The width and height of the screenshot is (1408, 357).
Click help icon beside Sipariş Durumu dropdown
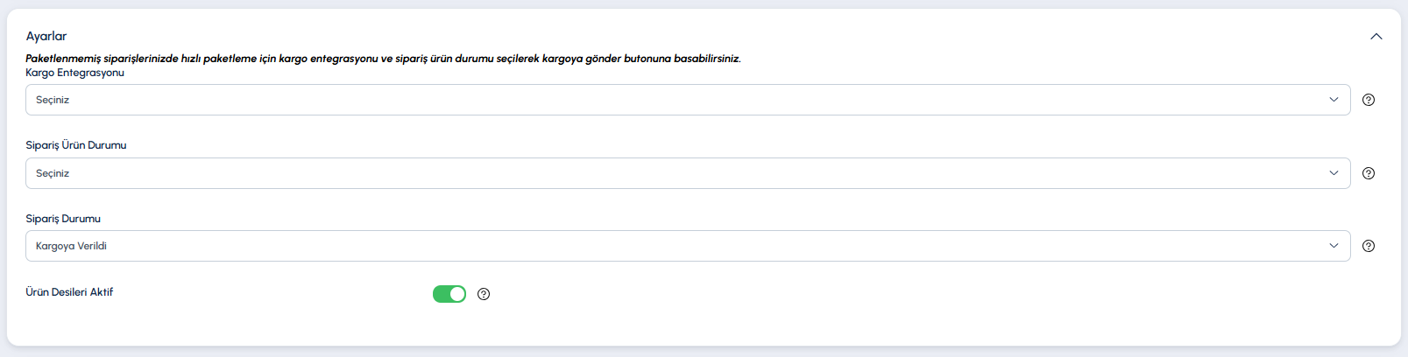(1369, 246)
